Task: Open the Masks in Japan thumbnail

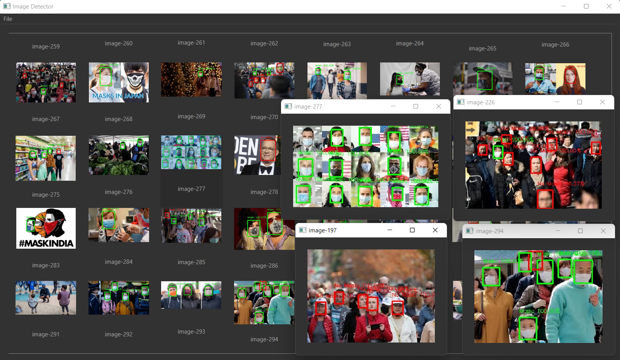Action: [x=118, y=82]
